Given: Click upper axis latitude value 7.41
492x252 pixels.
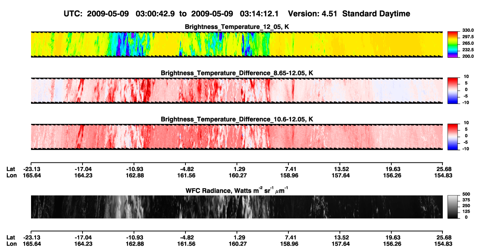Looking at the screenshot, I should point(289,169).
